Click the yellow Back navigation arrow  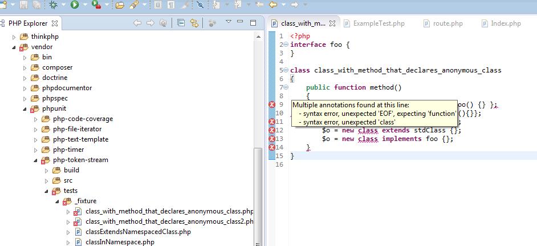tap(273, 5)
